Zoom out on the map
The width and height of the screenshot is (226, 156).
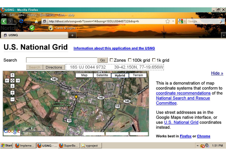coord(12,99)
